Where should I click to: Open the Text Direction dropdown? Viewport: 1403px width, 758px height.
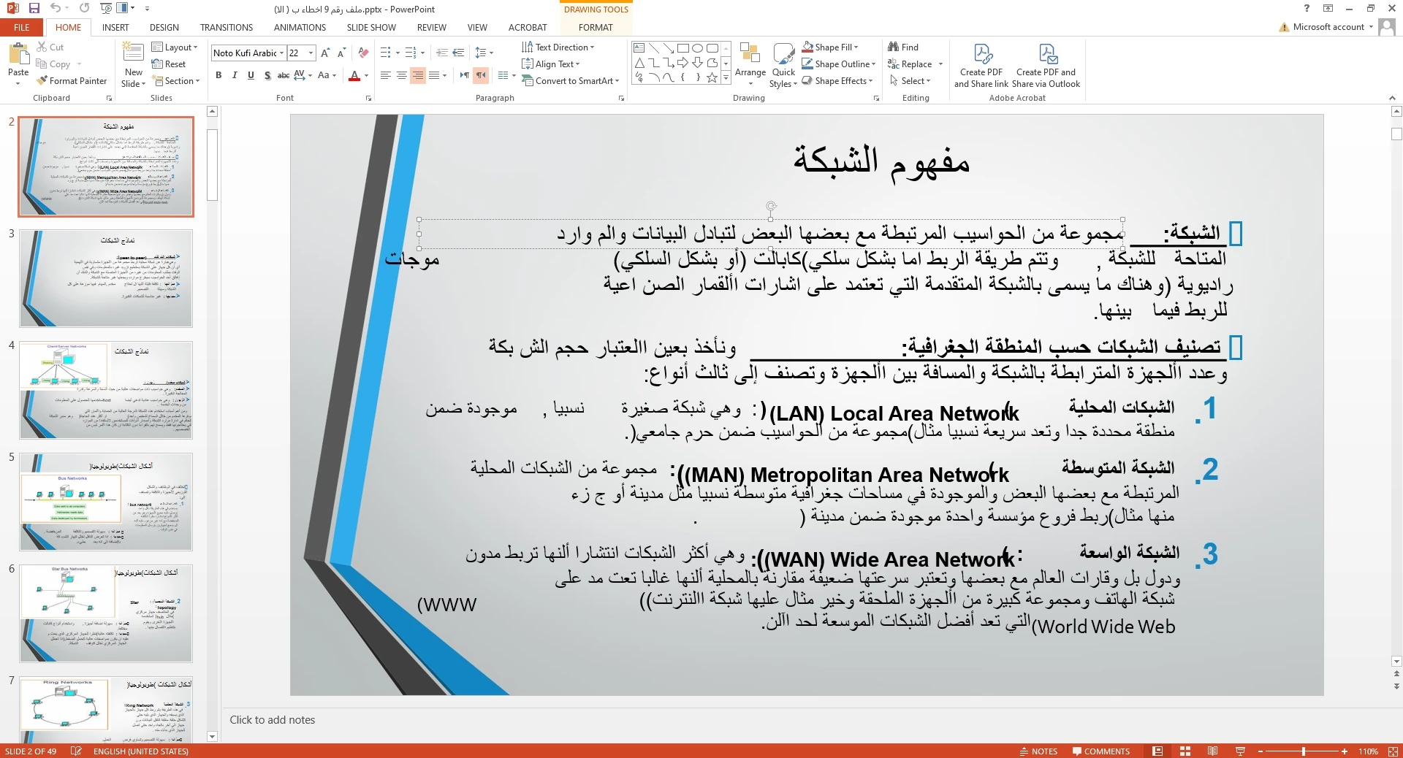[x=558, y=47]
